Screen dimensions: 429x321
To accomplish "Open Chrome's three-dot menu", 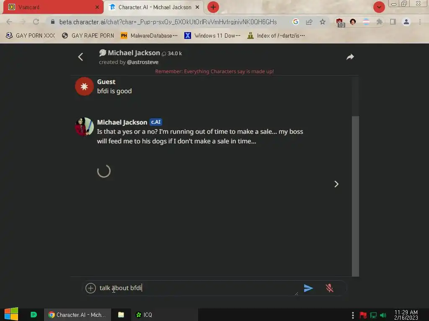I will (420, 22).
